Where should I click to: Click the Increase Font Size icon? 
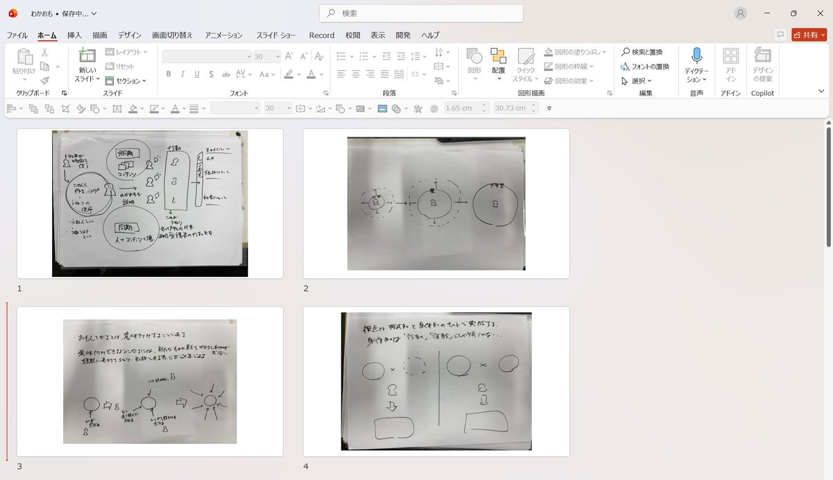[x=289, y=56]
